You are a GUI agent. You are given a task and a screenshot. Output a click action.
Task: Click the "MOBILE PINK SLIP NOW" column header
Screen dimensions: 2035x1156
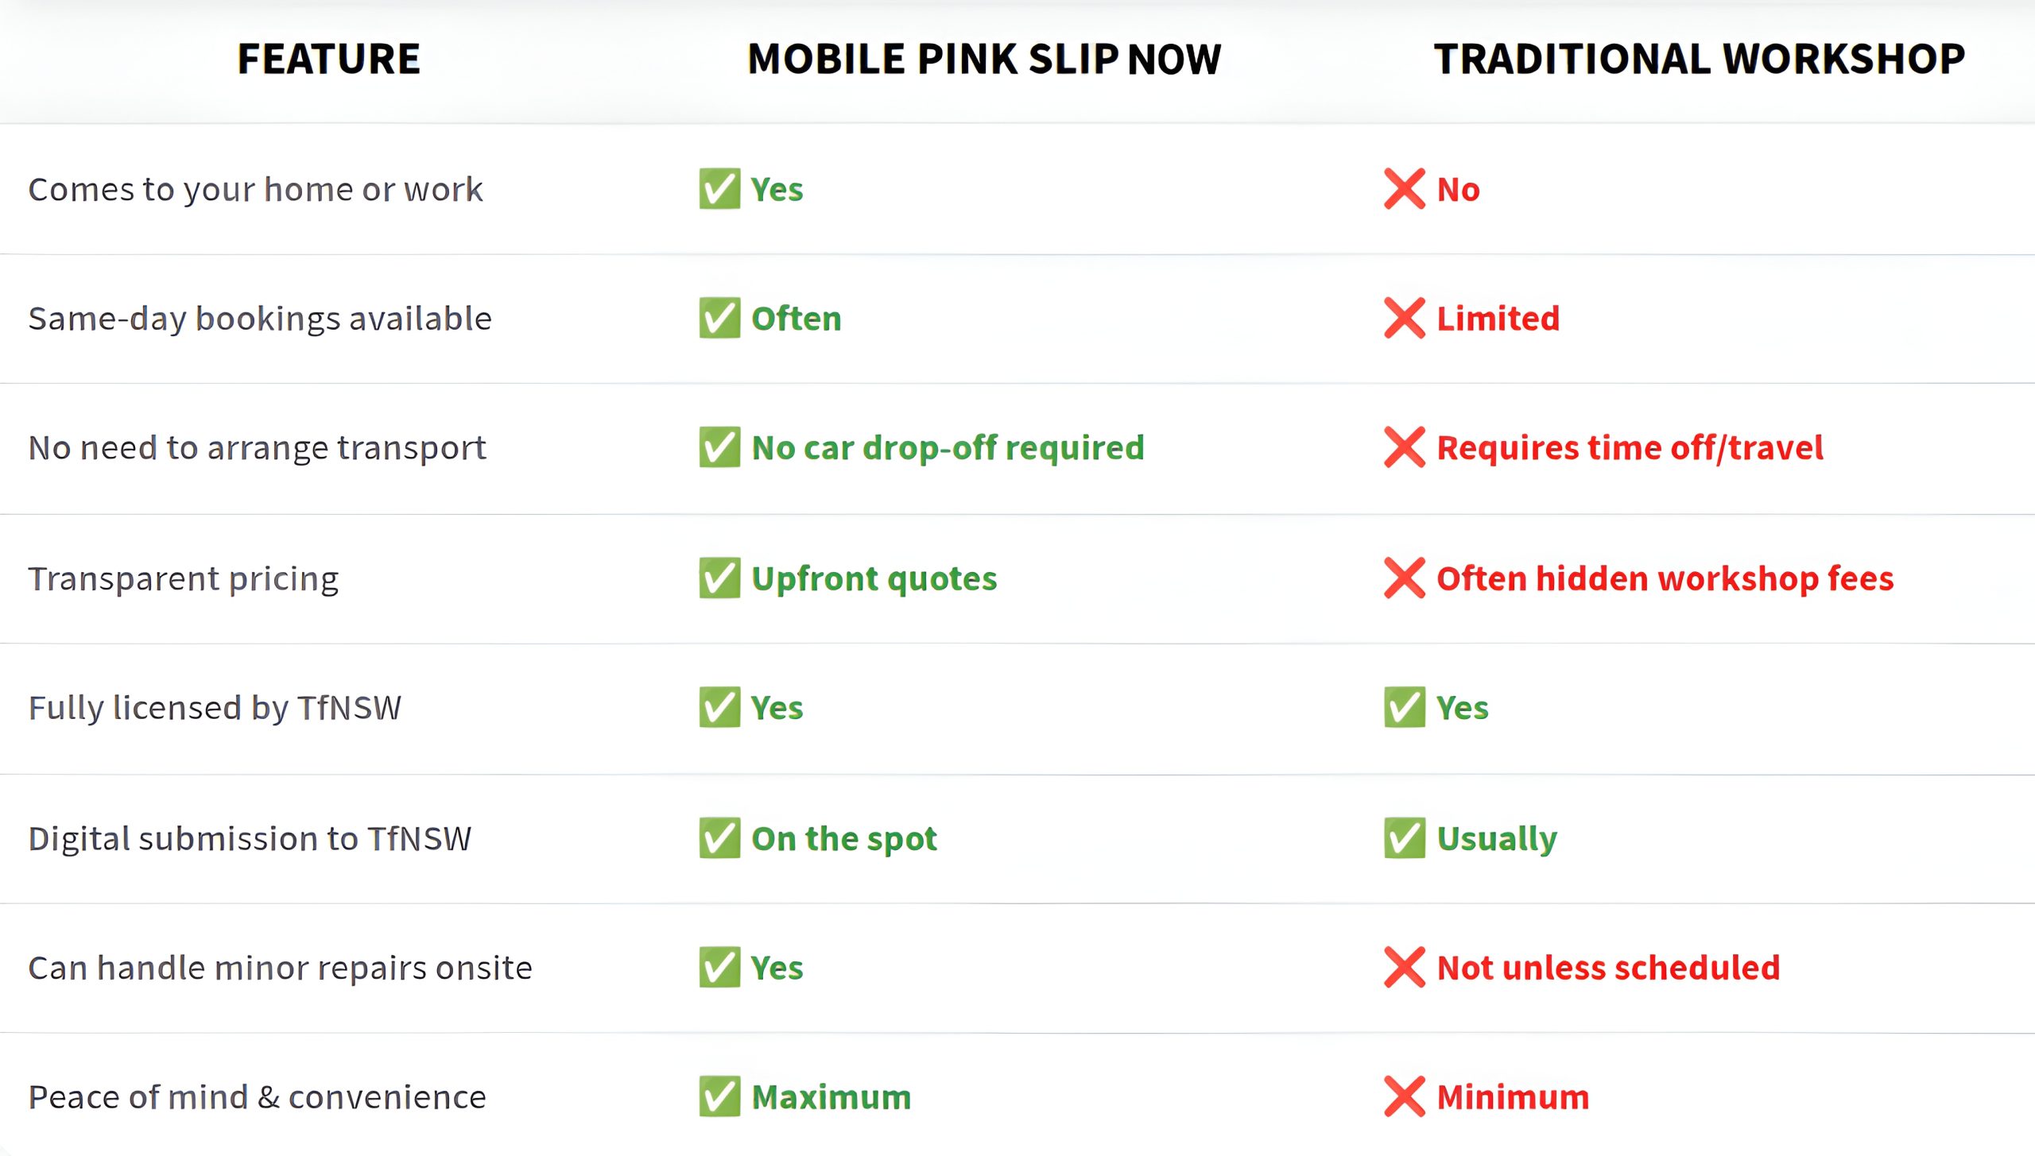[984, 60]
